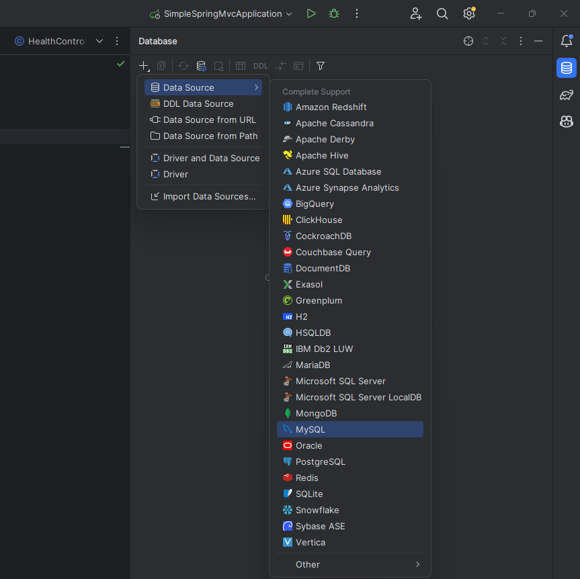Click the Filter funnel icon
Viewport: 580px width, 579px height.
pyautogui.click(x=321, y=66)
